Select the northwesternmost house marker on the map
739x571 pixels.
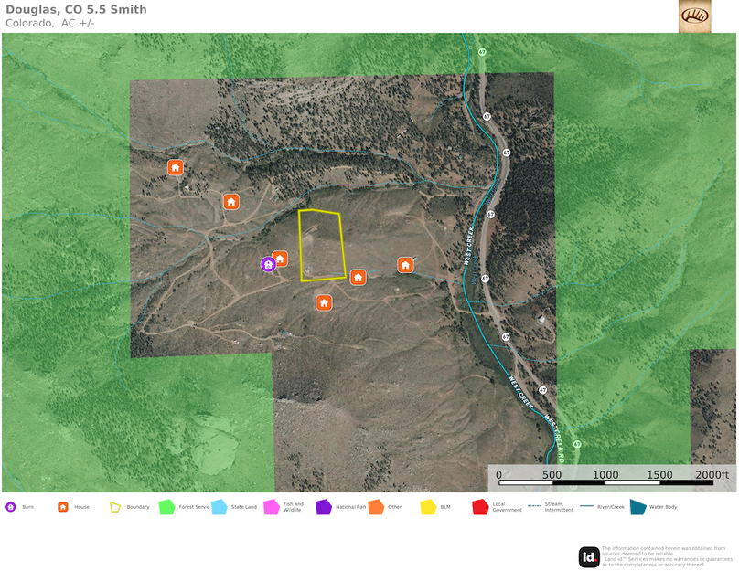tap(175, 167)
